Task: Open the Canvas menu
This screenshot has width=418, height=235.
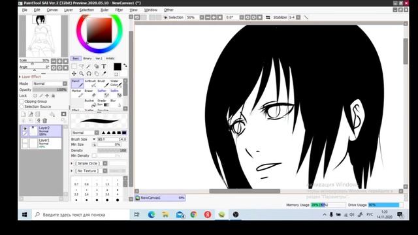Action: 52,10
